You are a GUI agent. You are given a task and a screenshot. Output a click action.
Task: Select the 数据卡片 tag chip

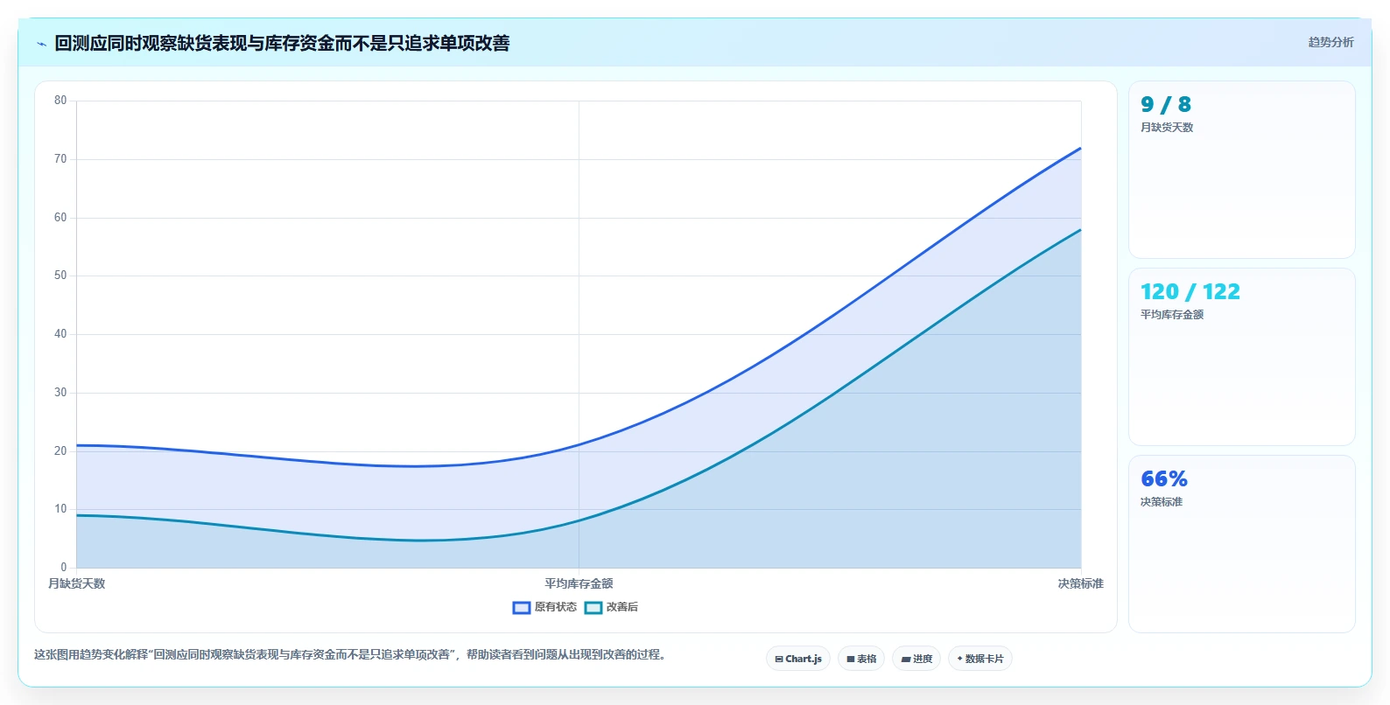(x=980, y=659)
